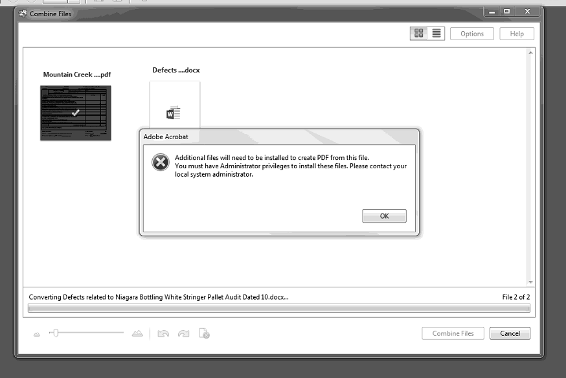Select the Mountain Creek pdf thumbnail
This screenshot has width=566, height=378.
coord(75,113)
